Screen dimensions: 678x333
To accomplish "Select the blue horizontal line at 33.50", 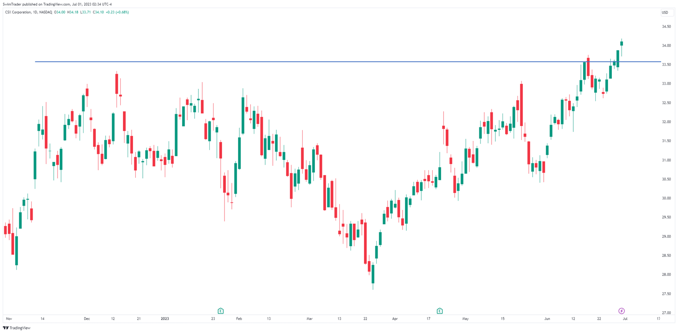I will click(347, 62).
